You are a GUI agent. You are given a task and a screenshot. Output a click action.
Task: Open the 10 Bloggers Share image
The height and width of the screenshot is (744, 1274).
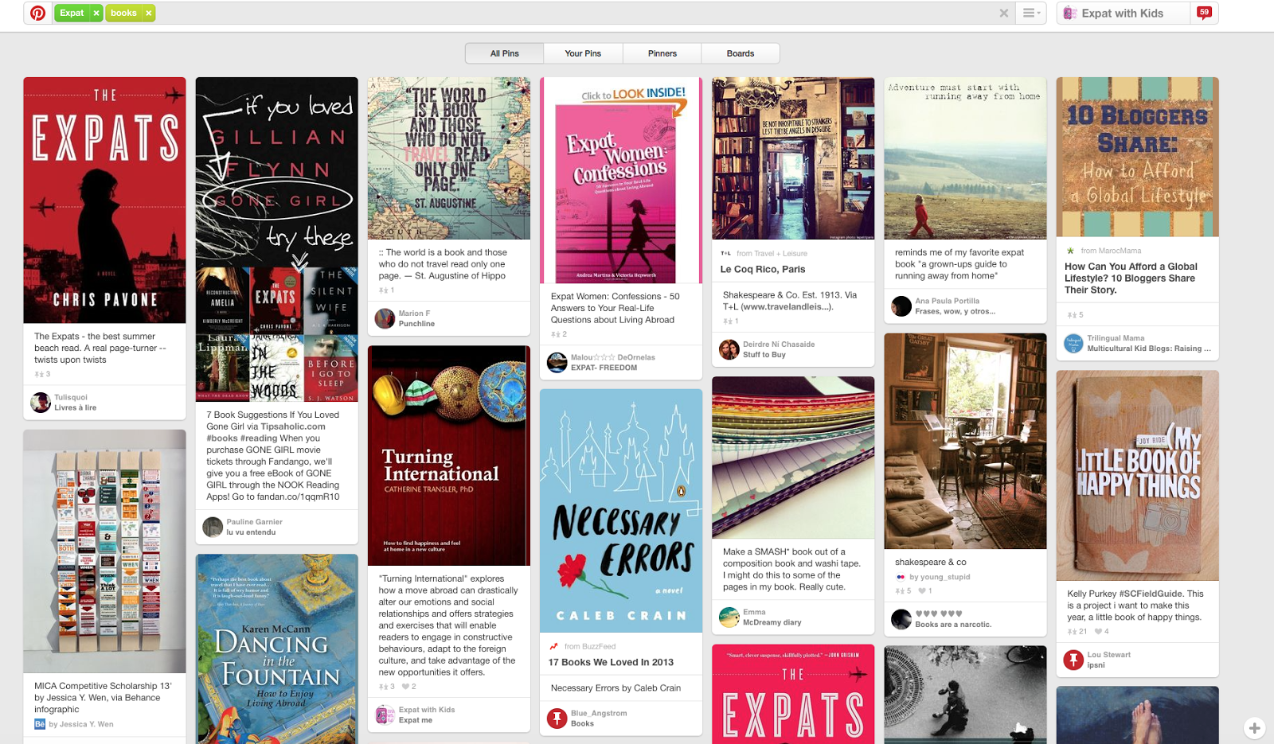[x=1137, y=157]
